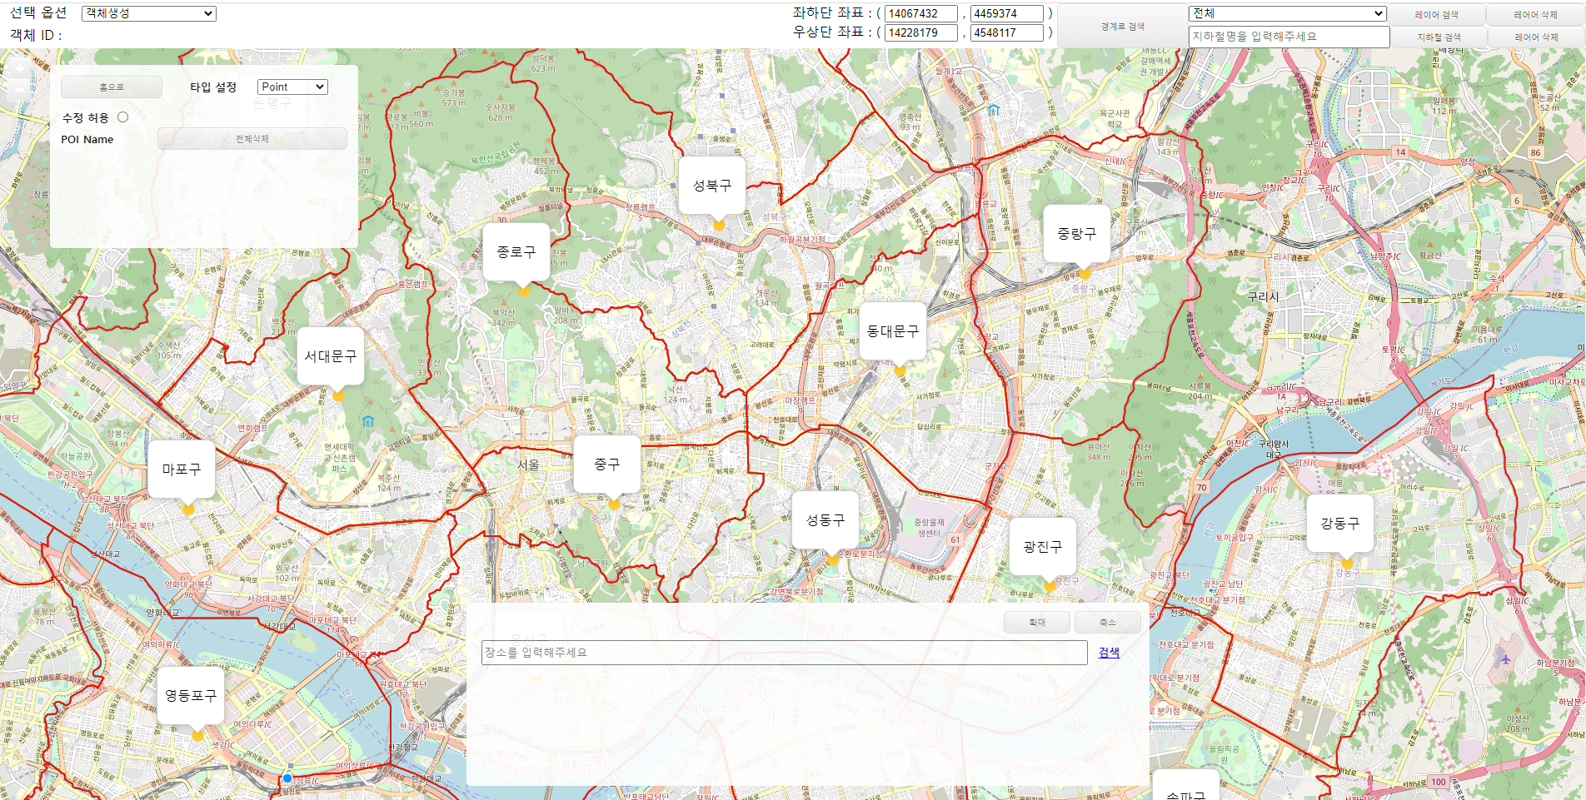Click the 레이어 검색 button

pyautogui.click(x=1437, y=14)
